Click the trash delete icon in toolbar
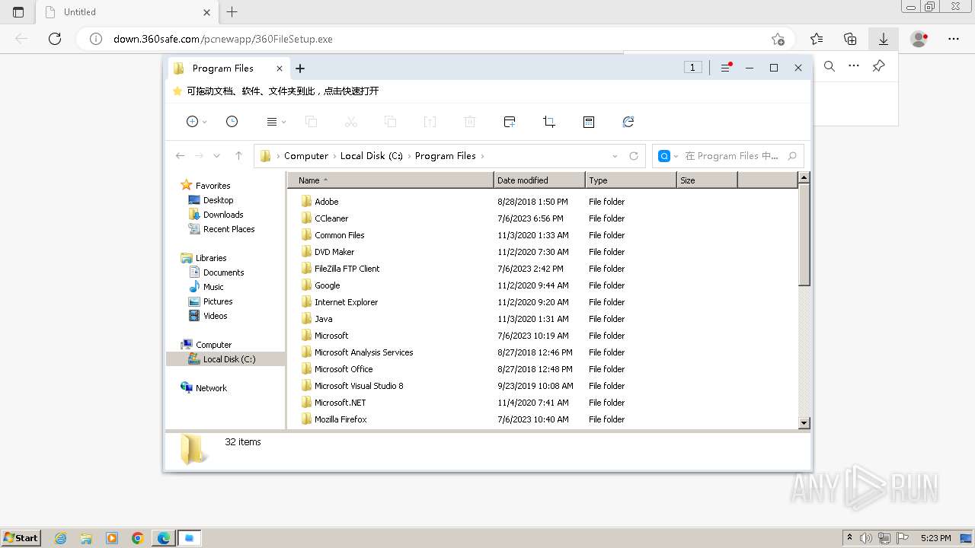 click(470, 122)
